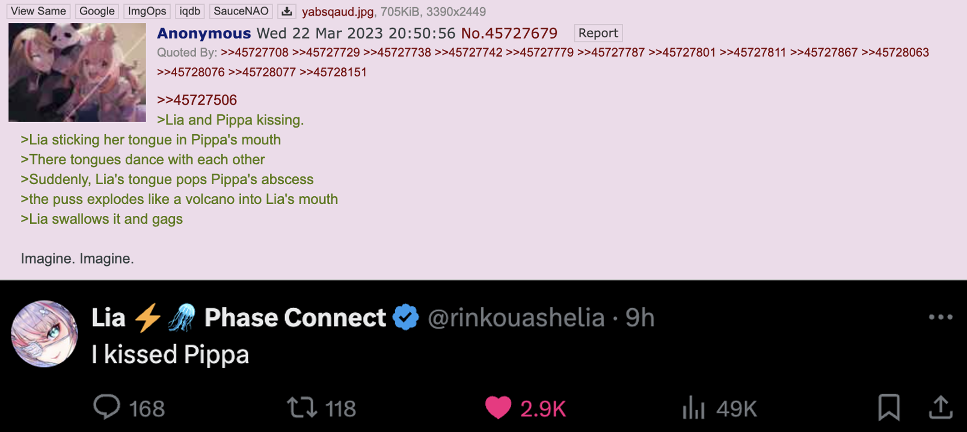The width and height of the screenshot is (967, 432).
Task: Click the share upload icon
Action: pos(941,407)
